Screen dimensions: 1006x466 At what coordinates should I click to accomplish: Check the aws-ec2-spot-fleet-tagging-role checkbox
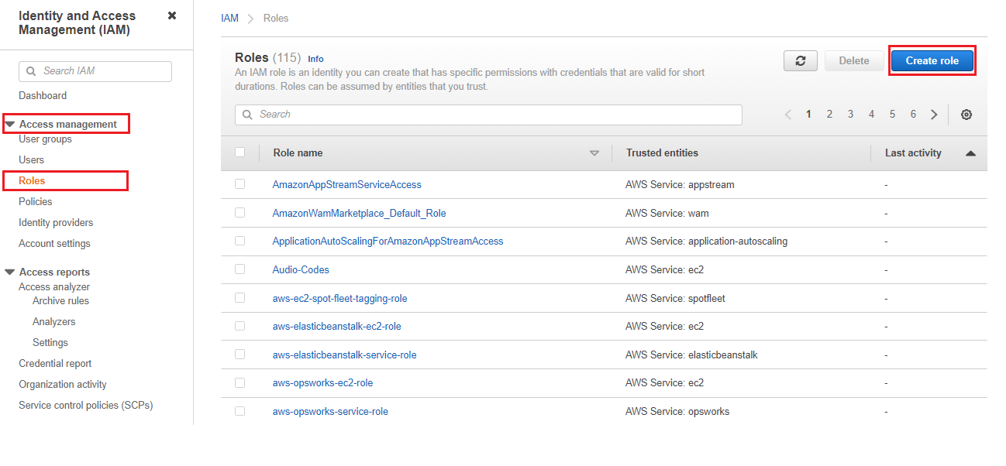pyautogui.click(x=240, y=297)
